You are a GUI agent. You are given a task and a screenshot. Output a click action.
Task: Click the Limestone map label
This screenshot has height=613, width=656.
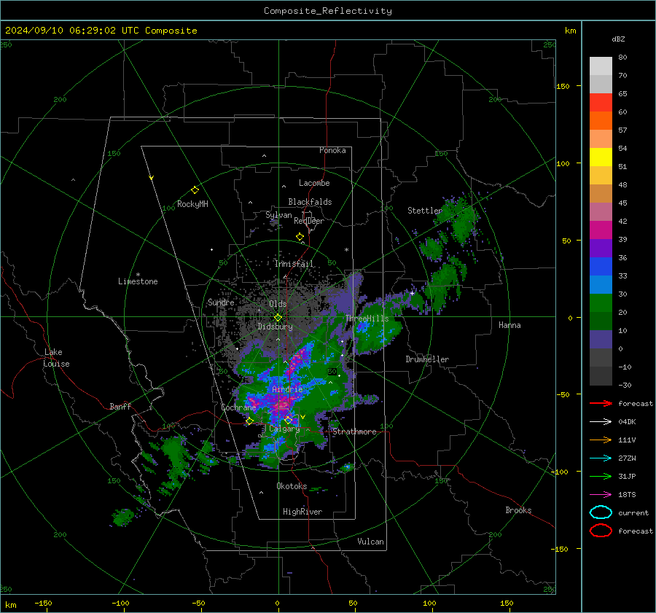tap(138, 281)
